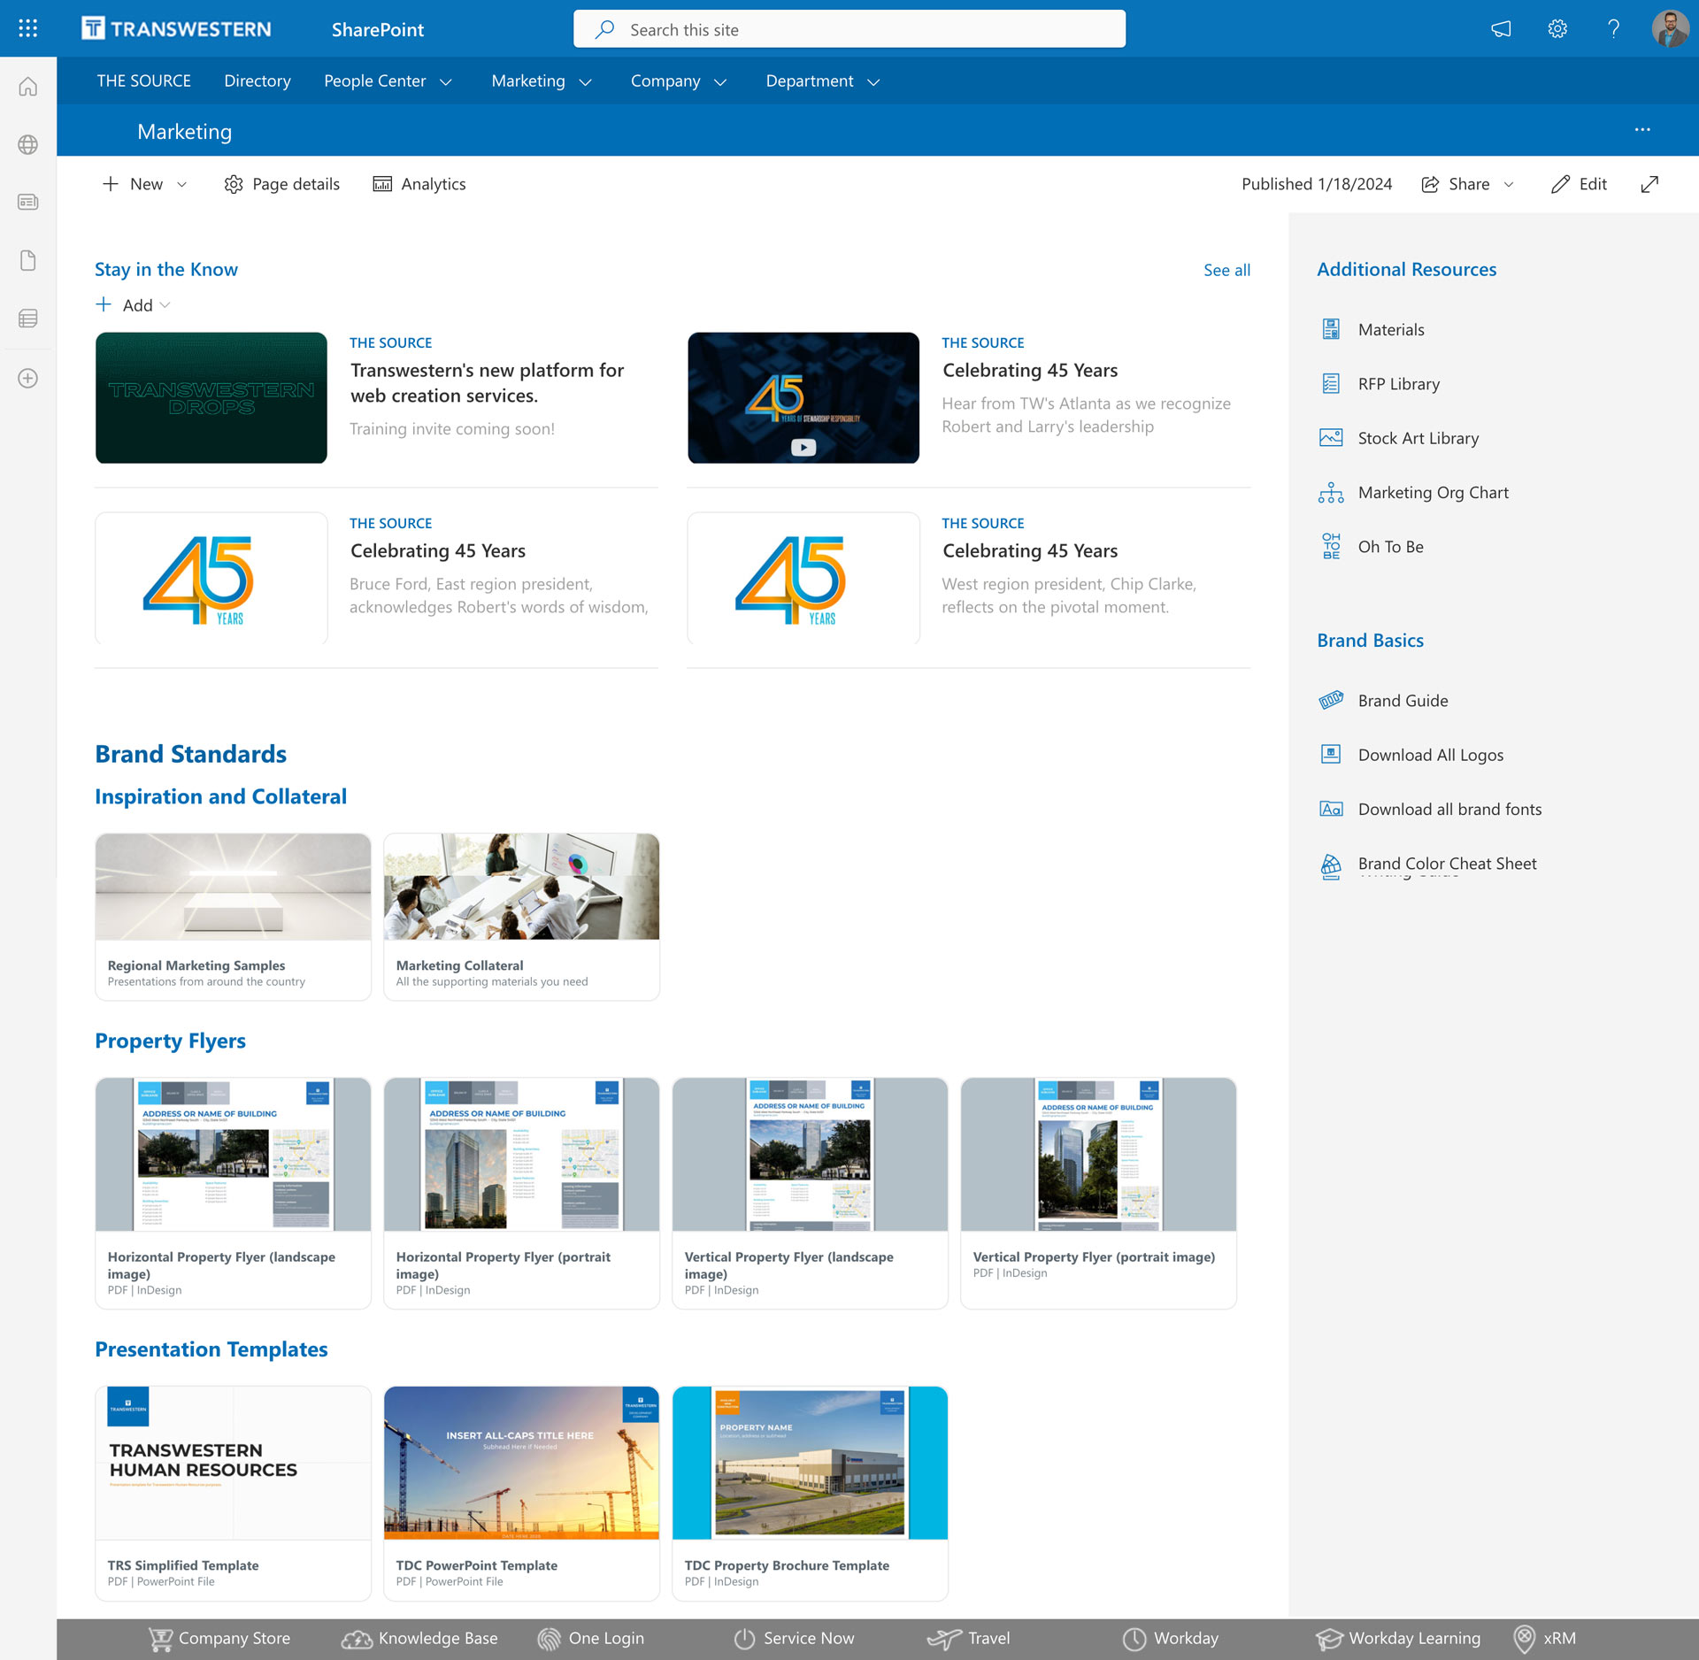Image resolution: width=1699 pixels, height=1660 pixels.
Task: Click the help question mark icon
Action: tap(1614, 29)
